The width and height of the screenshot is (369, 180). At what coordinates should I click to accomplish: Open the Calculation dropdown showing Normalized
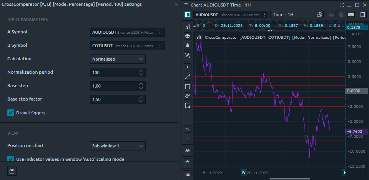click(x=118, y=59)
